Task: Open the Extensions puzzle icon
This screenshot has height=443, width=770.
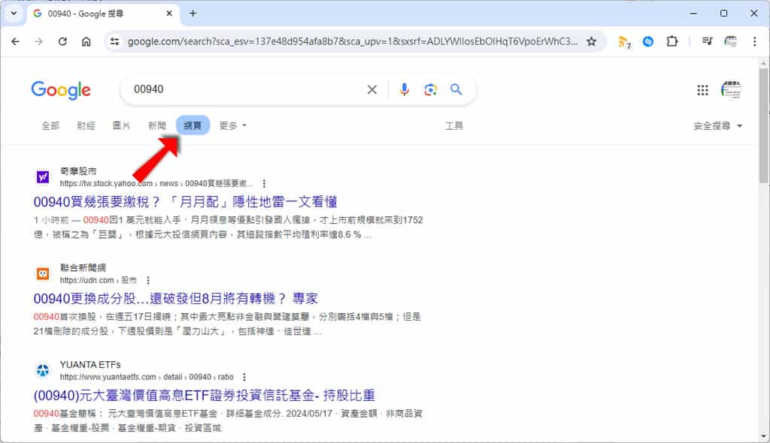Action: (x=671, y=42)
